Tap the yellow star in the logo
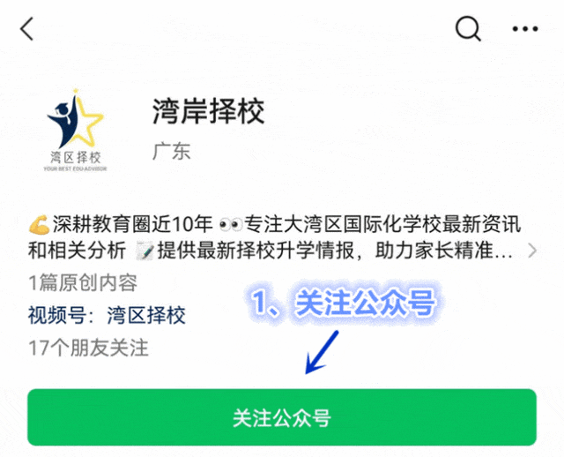 click(x=85, y=121)
